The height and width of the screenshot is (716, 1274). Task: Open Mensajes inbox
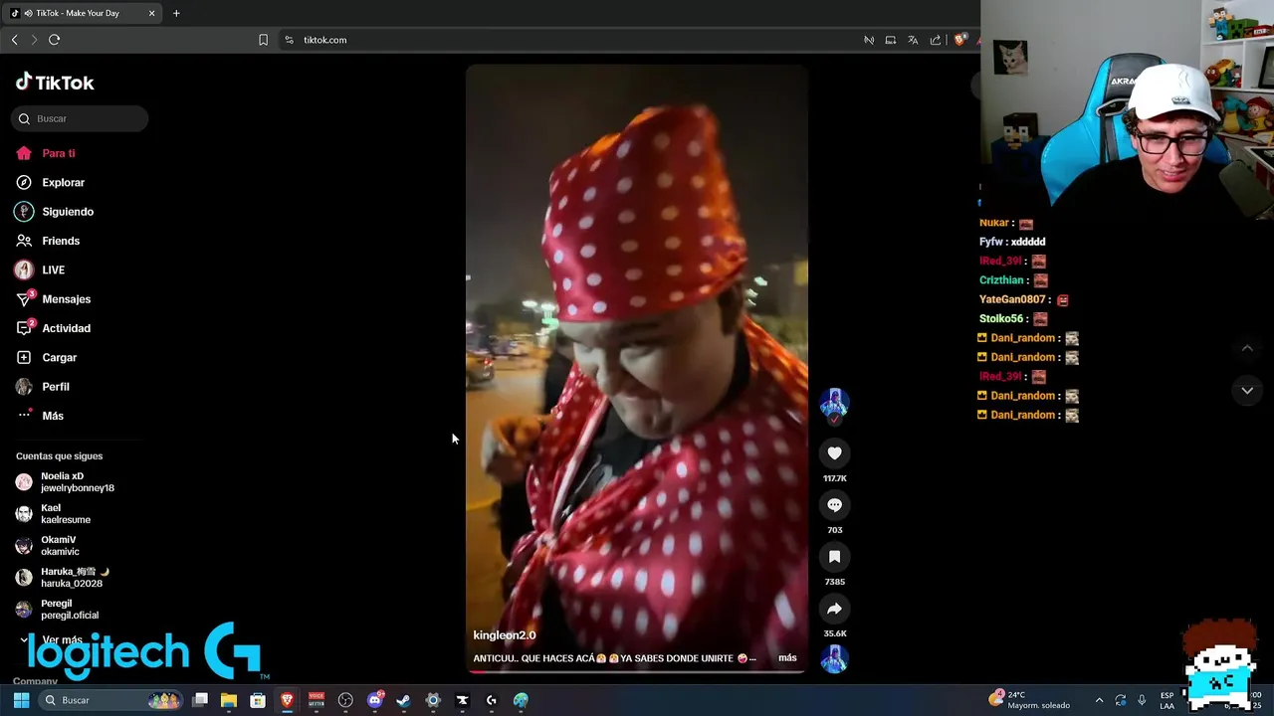pos(54,298)
